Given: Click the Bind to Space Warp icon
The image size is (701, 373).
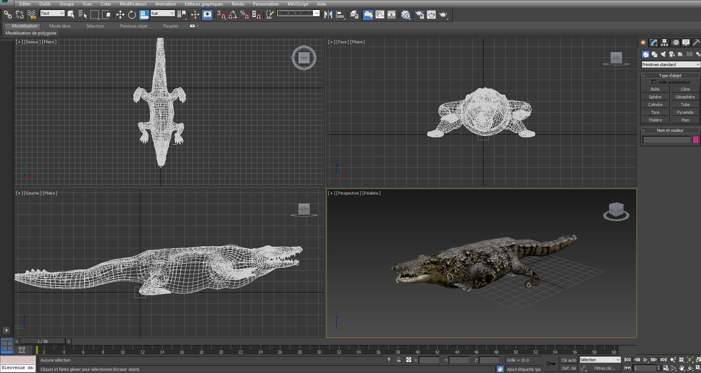Looking at the screenshot, I should 32,15.
